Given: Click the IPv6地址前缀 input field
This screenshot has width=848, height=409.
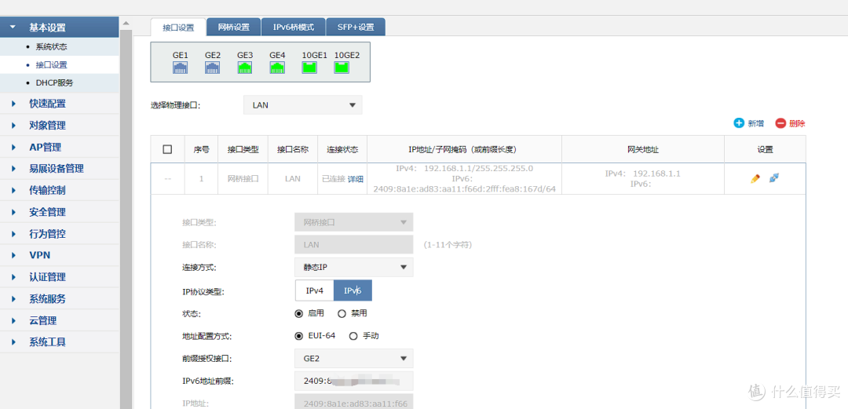Looking at the screenshot, I should (354, 381).
